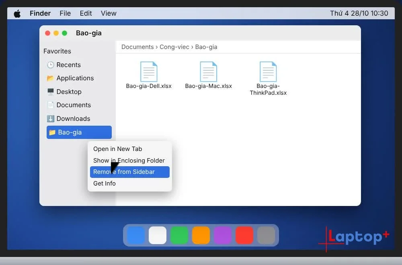Viewport: 402px width, 265px height.
Task: Click the Favorites sidebar heading
Action: (x=57, y=51)
